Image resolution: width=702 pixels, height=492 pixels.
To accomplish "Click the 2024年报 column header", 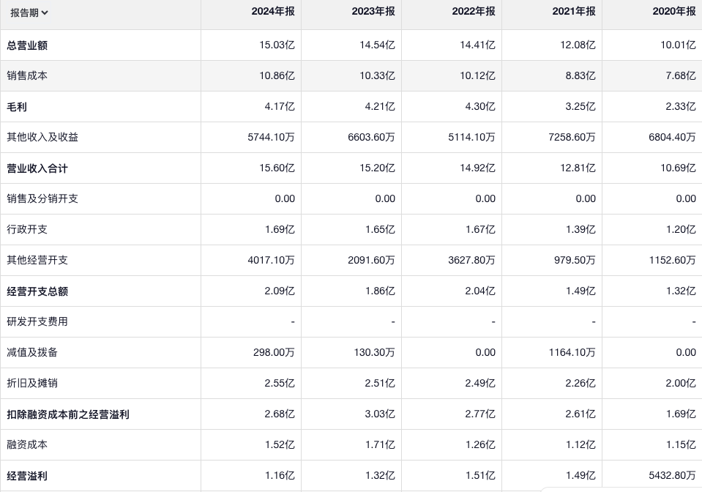I will click(272, 12).
